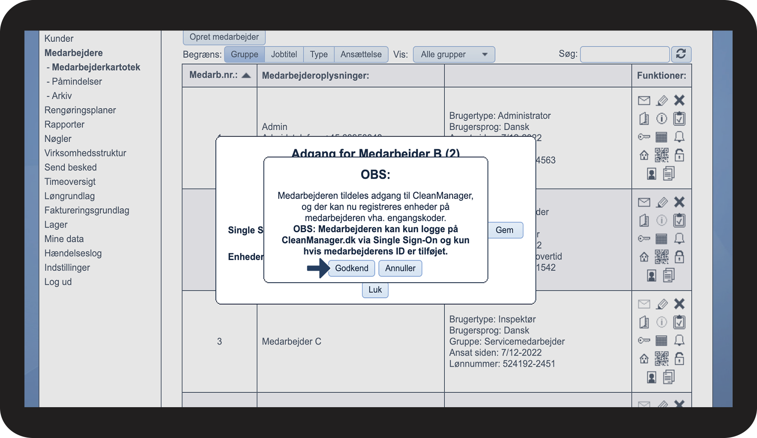The width and height of the screenshot is (757, 438).
Task: Select the Jobtitel filter toggle
Action: pos(284,54)
